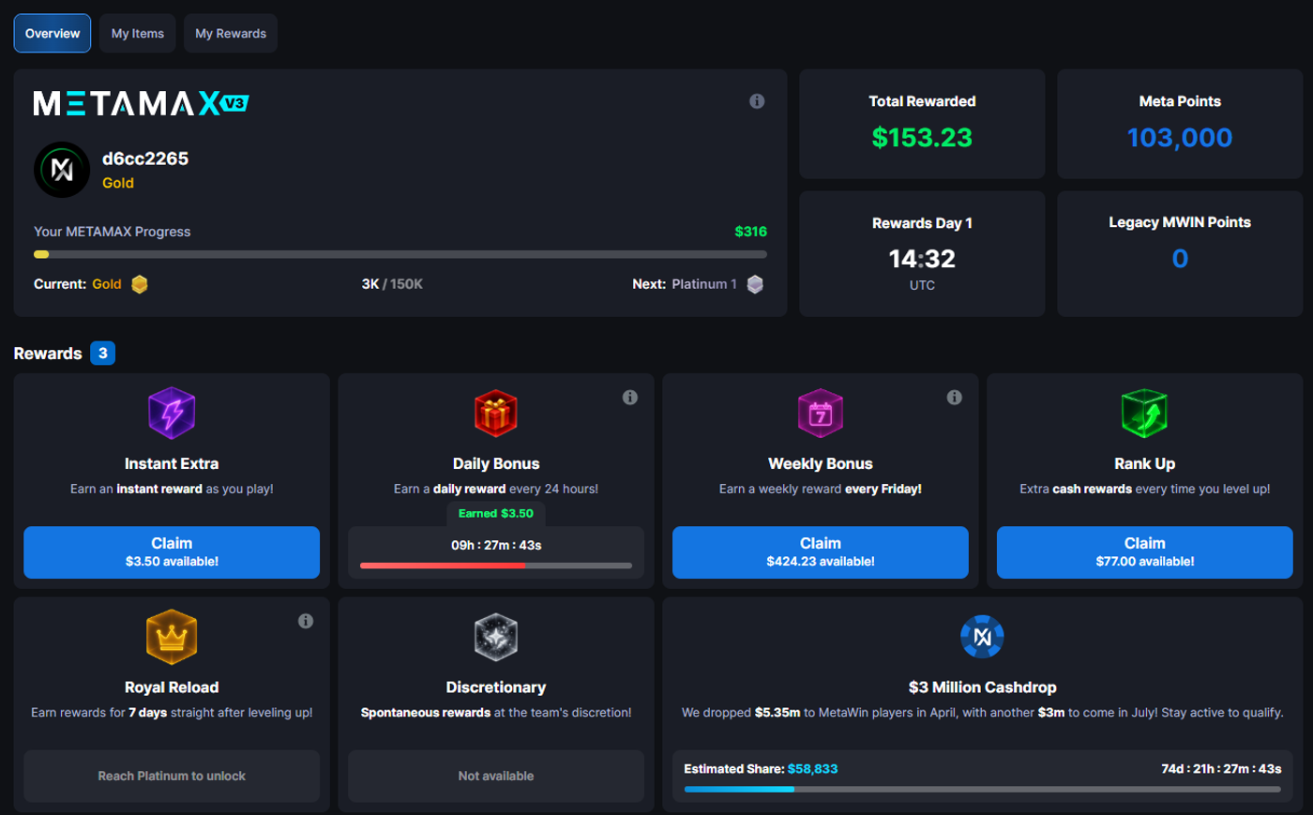Click the Not available Discretionary button
1313x815 pixels.
pos(496,776)
